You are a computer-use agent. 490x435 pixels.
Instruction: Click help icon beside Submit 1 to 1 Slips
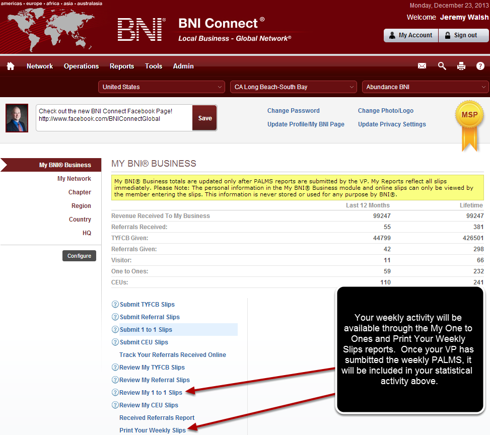(x=115, y=329)
